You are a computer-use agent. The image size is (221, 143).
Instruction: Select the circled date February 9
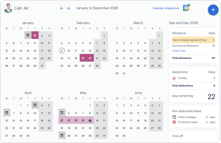tap(62, 51)
